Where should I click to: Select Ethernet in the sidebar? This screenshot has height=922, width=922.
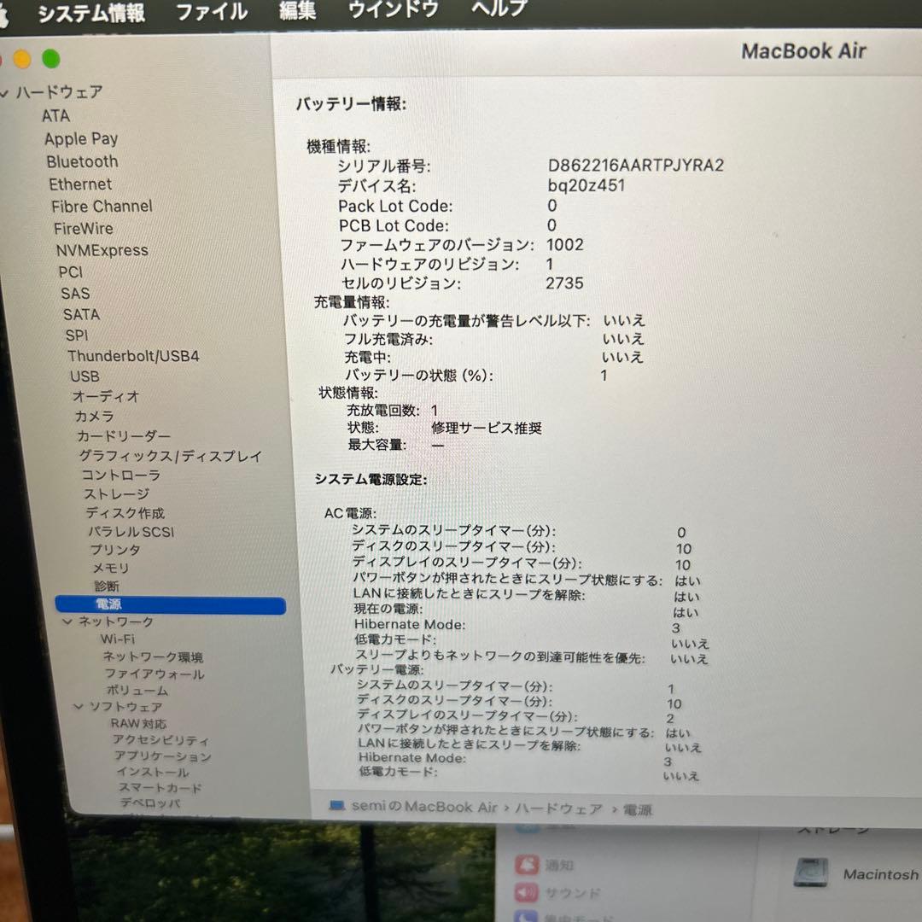coord(80,184)
